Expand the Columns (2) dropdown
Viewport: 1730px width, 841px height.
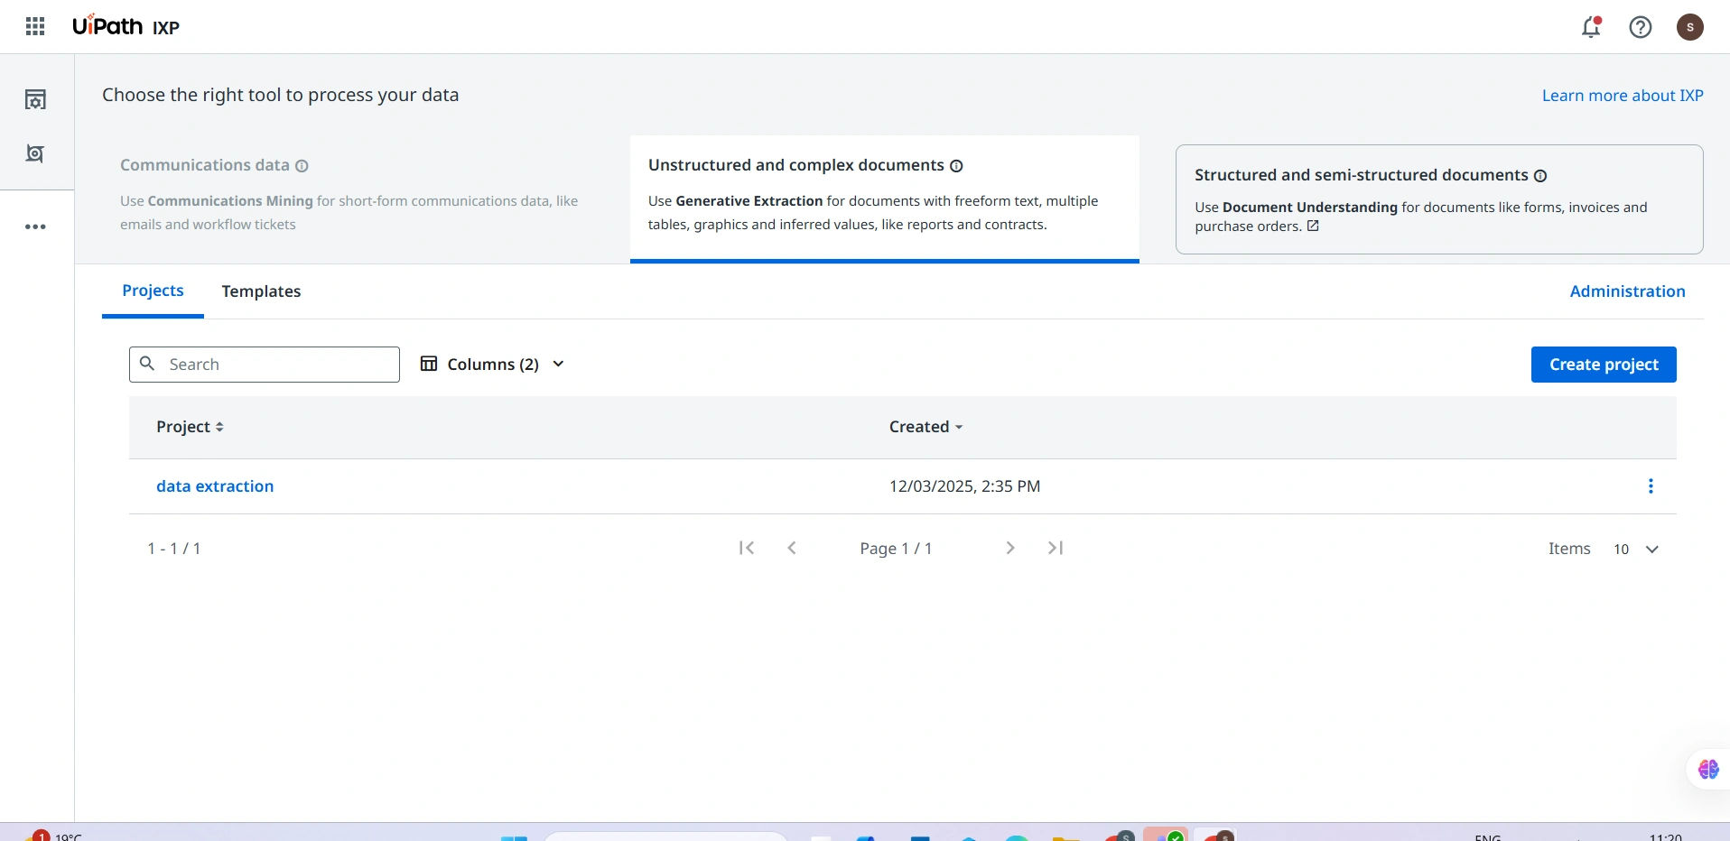pyautogui.click(x=493, y=364)
